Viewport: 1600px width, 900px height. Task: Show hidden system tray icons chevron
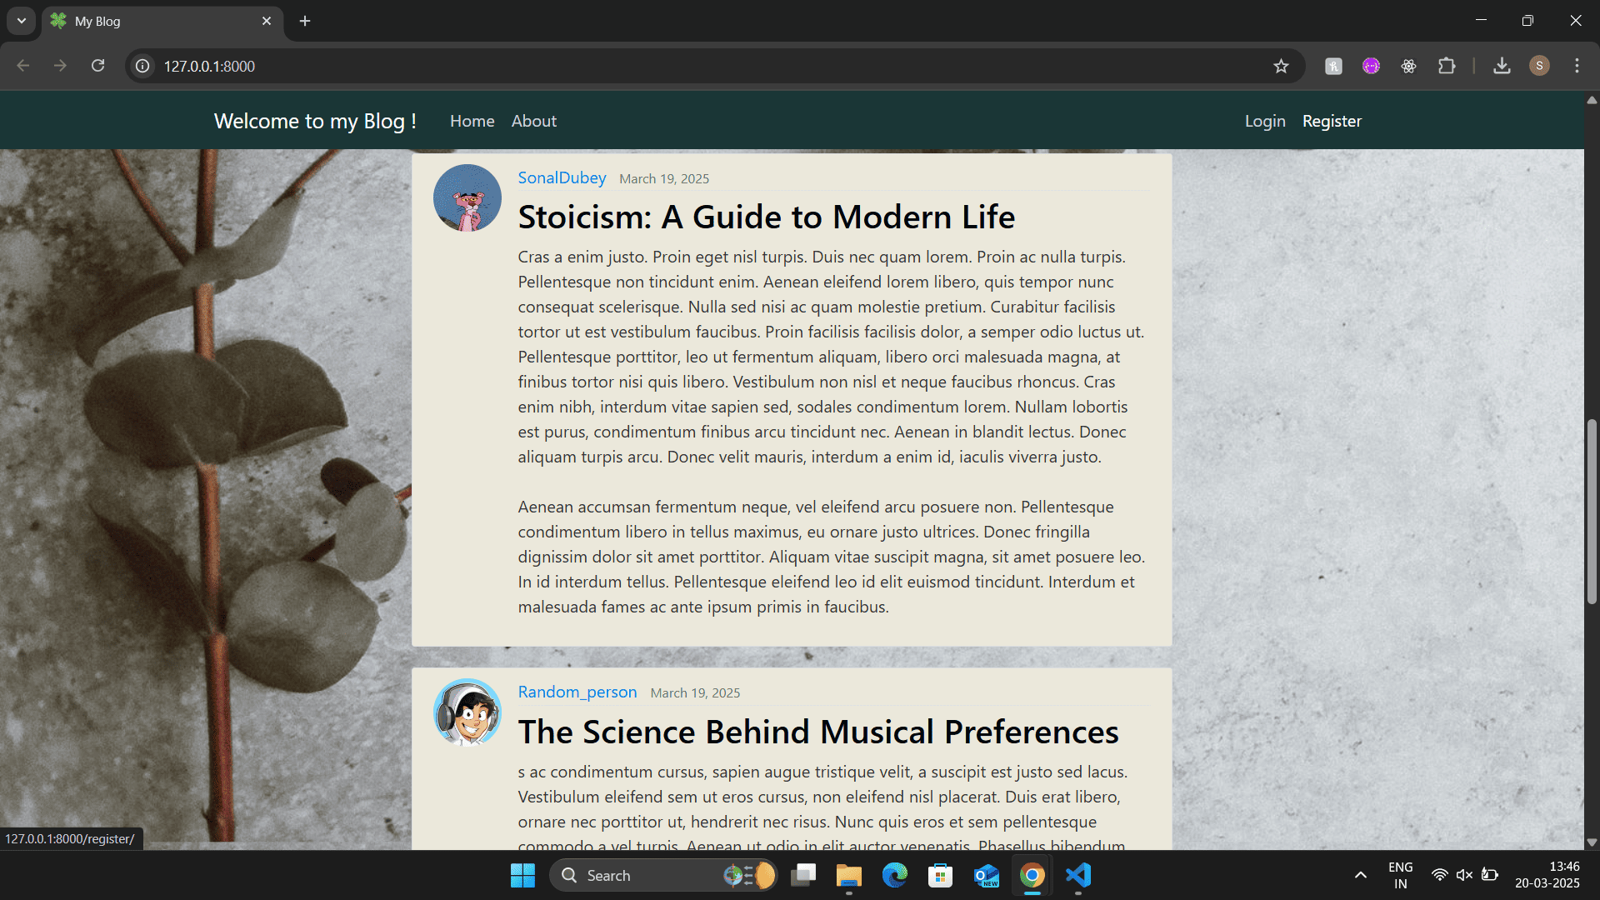click(1360, 875)
